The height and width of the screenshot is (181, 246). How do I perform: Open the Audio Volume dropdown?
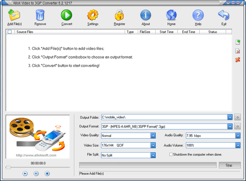pos(238,145)
